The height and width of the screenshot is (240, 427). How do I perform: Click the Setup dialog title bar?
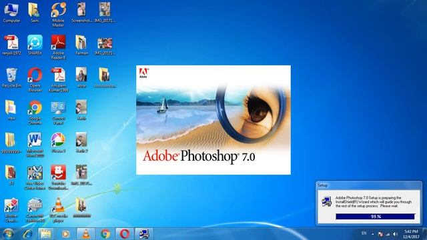click(369, 185)
